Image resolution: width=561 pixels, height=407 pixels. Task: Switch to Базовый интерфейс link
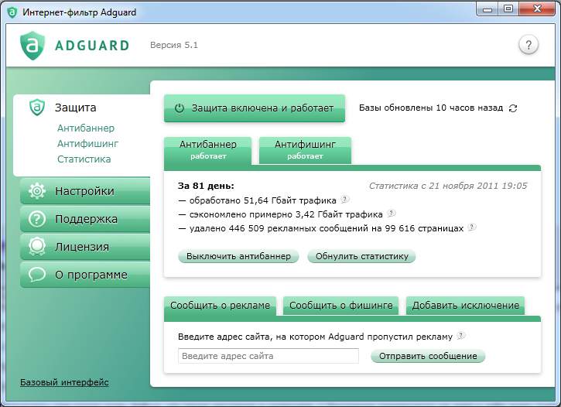tap(64, 382)
